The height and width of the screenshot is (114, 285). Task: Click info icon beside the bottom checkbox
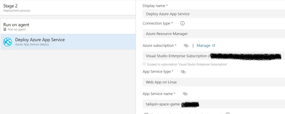click(x=228, y=113)
